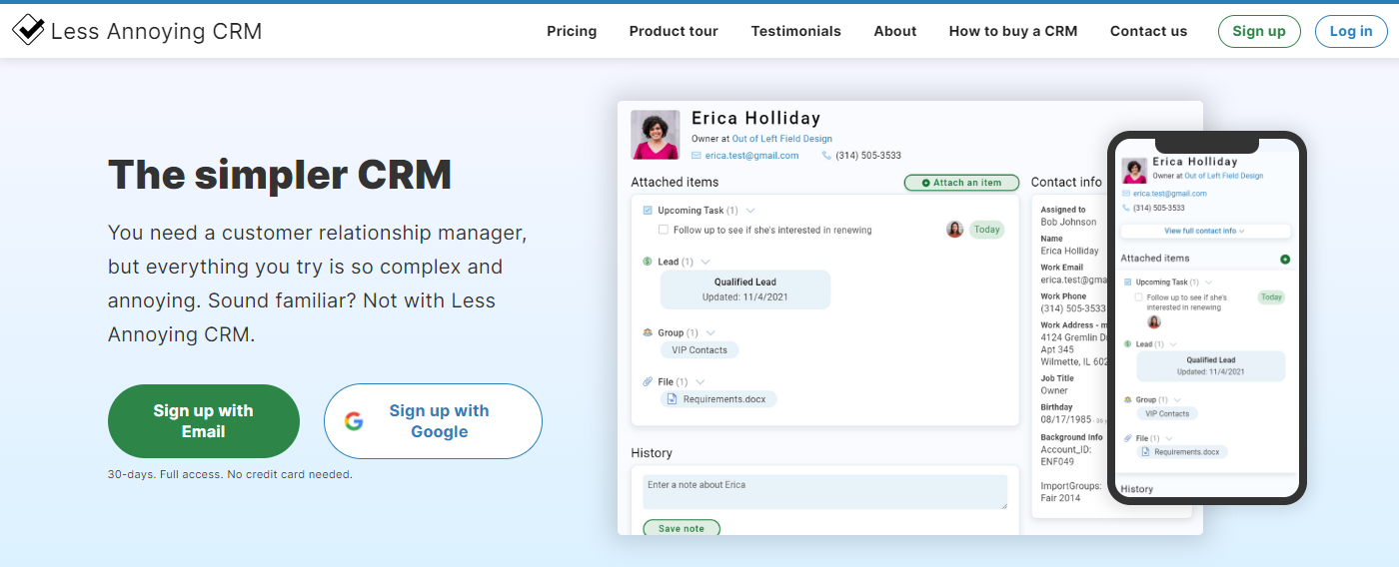Expand View full contact info on phone
Viewport: 1399px width, 567px height.
(1204, 231)
